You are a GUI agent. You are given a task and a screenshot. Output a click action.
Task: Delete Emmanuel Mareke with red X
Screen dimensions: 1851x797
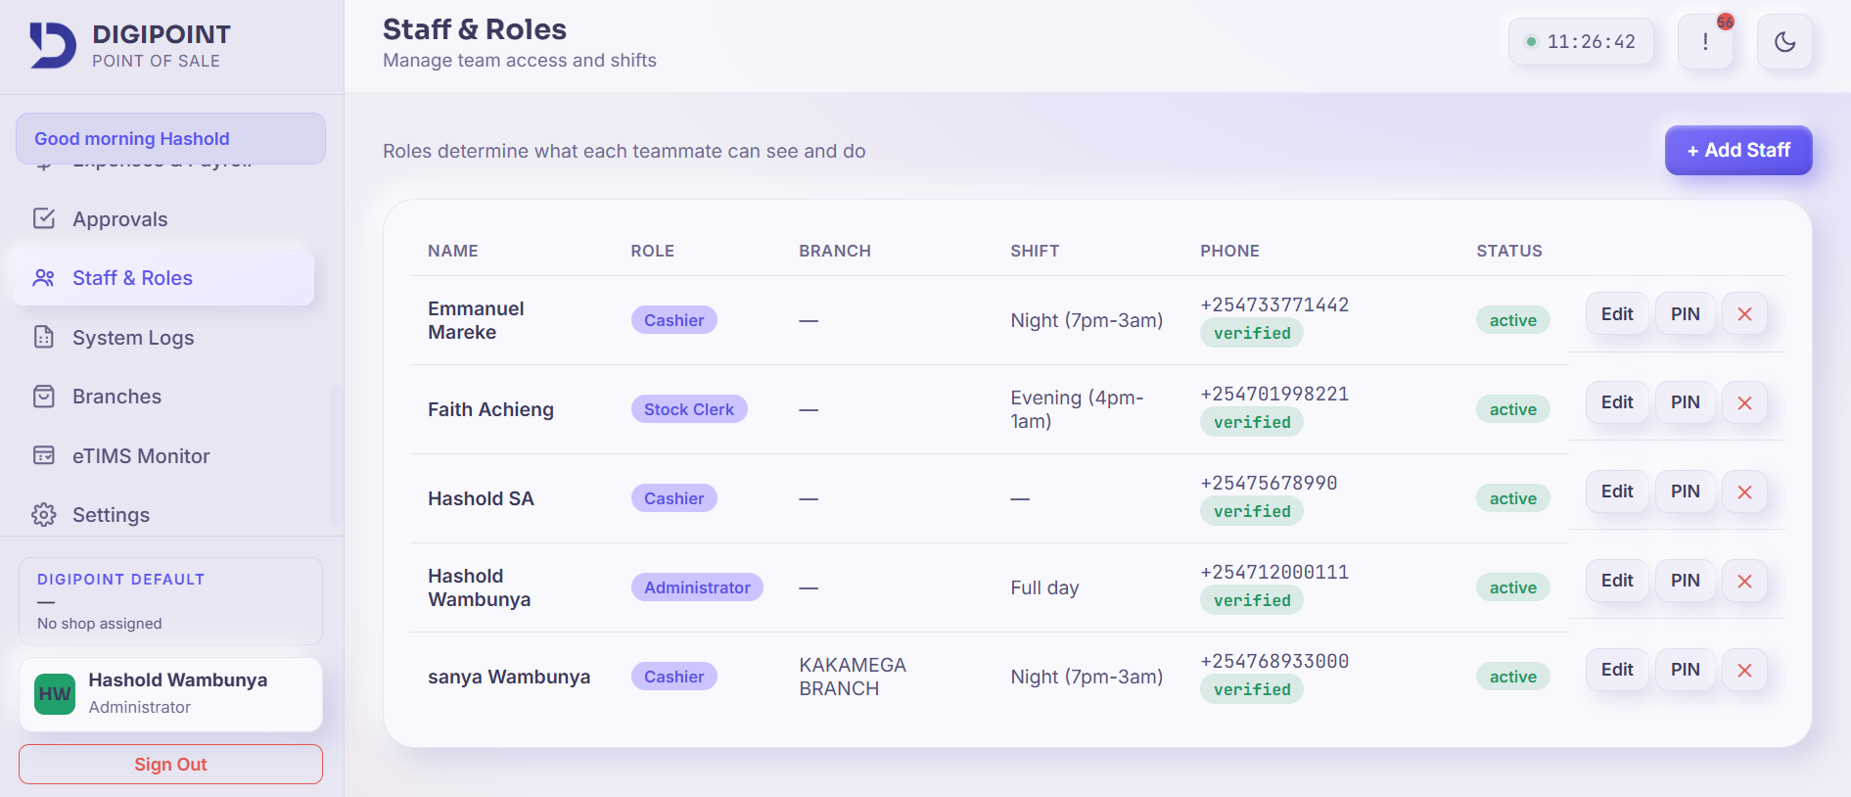(1744, 314)
